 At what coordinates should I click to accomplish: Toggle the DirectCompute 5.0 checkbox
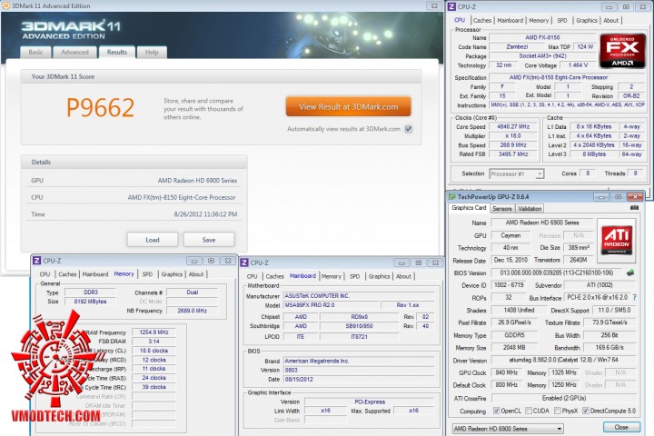tap(586, 411)
